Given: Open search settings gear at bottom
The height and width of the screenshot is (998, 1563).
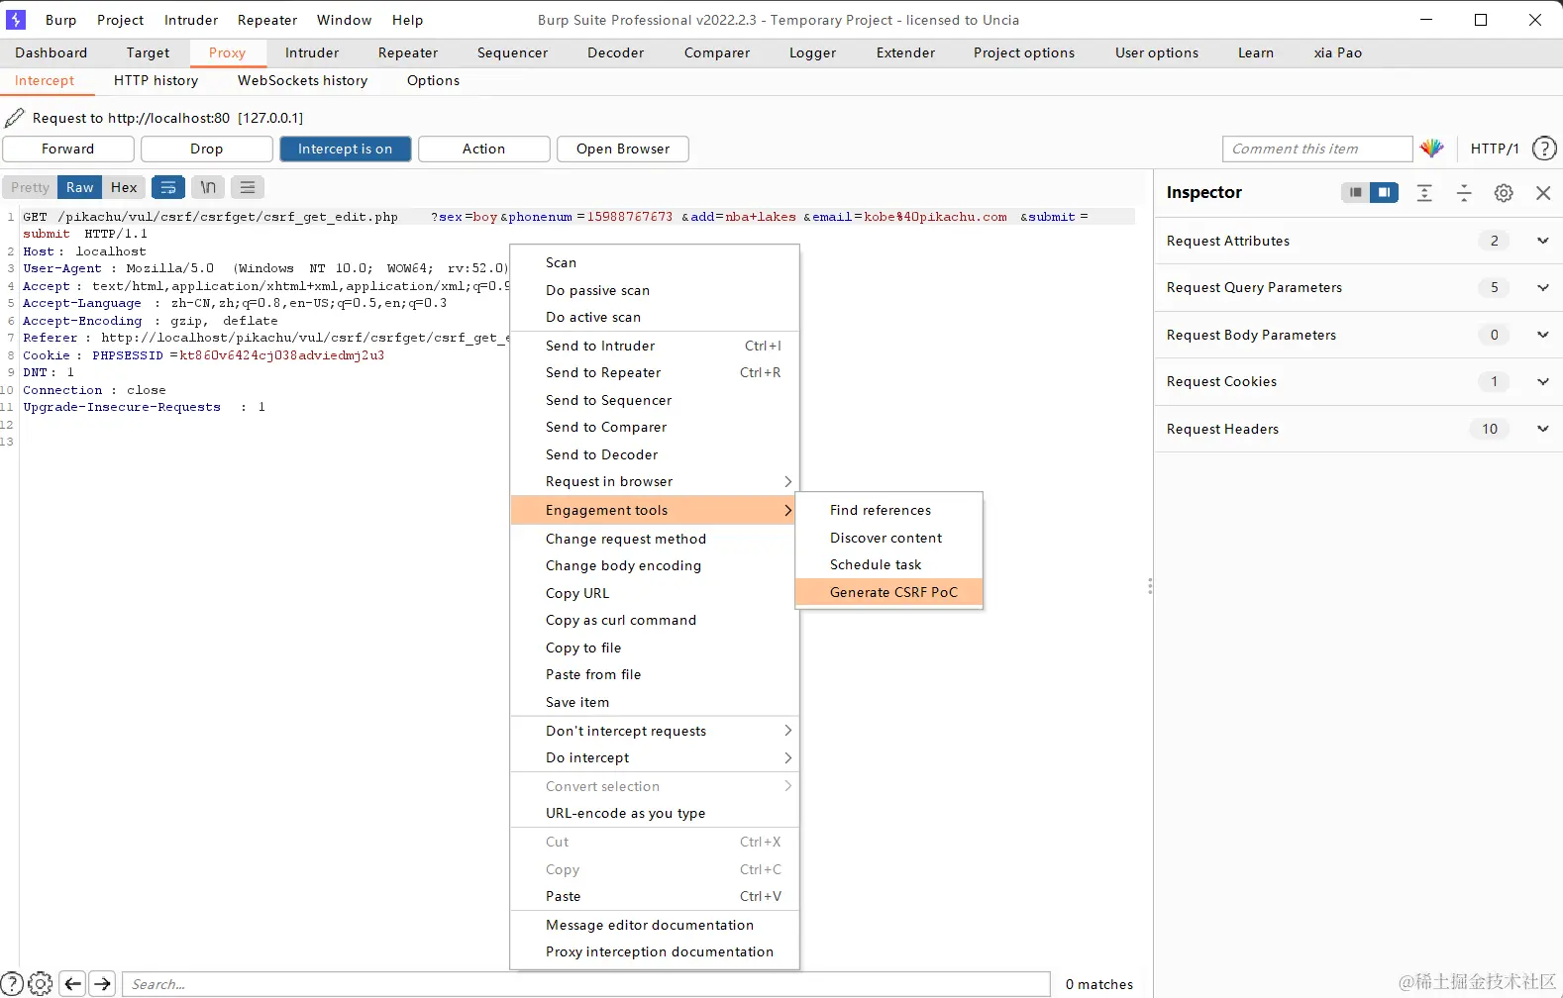Looking at the screenshot, I should coord(41,983).
